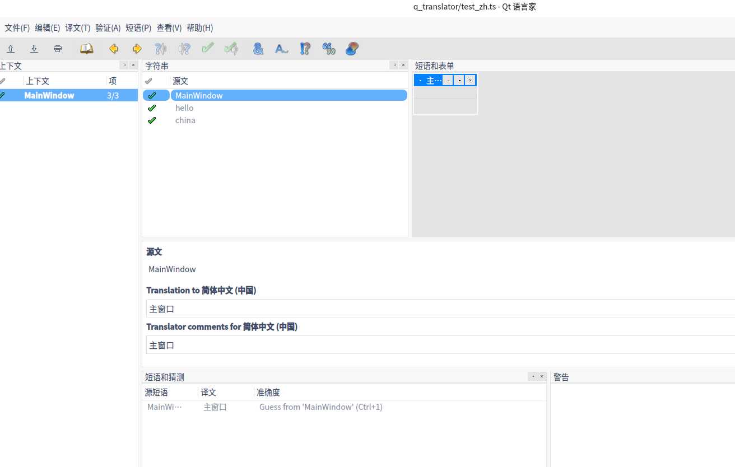Open the 文件(F) menu

click(17, 28)
